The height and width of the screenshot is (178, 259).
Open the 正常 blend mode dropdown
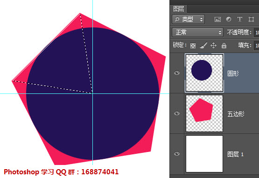[197, 32]
